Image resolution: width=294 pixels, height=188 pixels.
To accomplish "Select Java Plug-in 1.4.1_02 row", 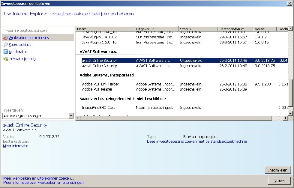I will (185, 37).
